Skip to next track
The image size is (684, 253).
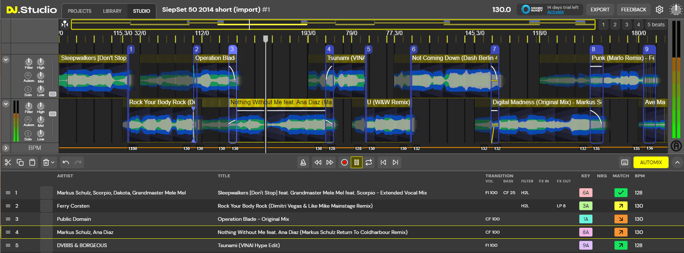click(x=395, y=162)
